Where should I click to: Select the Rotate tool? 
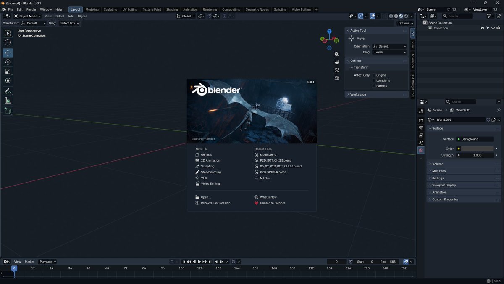(8, 62)
